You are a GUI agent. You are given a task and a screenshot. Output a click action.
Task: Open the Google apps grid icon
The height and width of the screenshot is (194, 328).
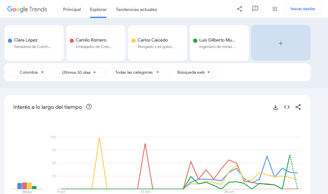(x=275, y=9)
